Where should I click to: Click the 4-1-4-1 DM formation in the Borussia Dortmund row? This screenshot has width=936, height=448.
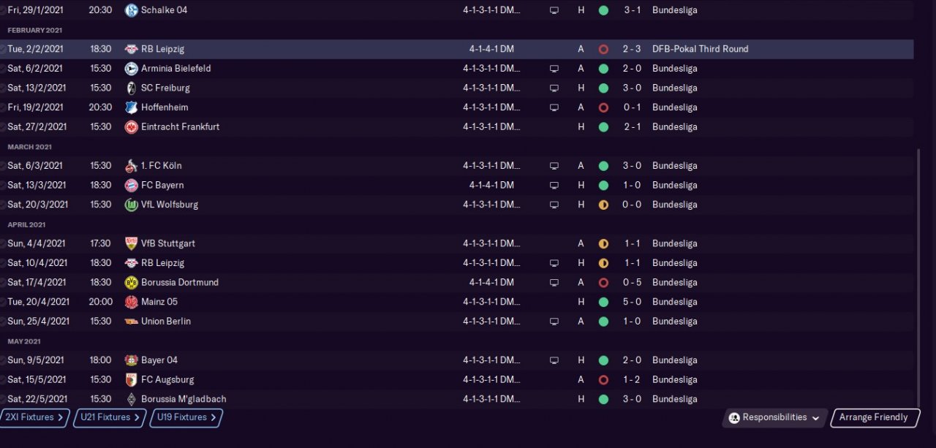click(491, 283)
